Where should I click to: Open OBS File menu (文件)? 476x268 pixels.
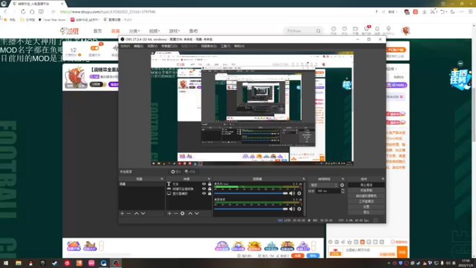tap(125, 46)
